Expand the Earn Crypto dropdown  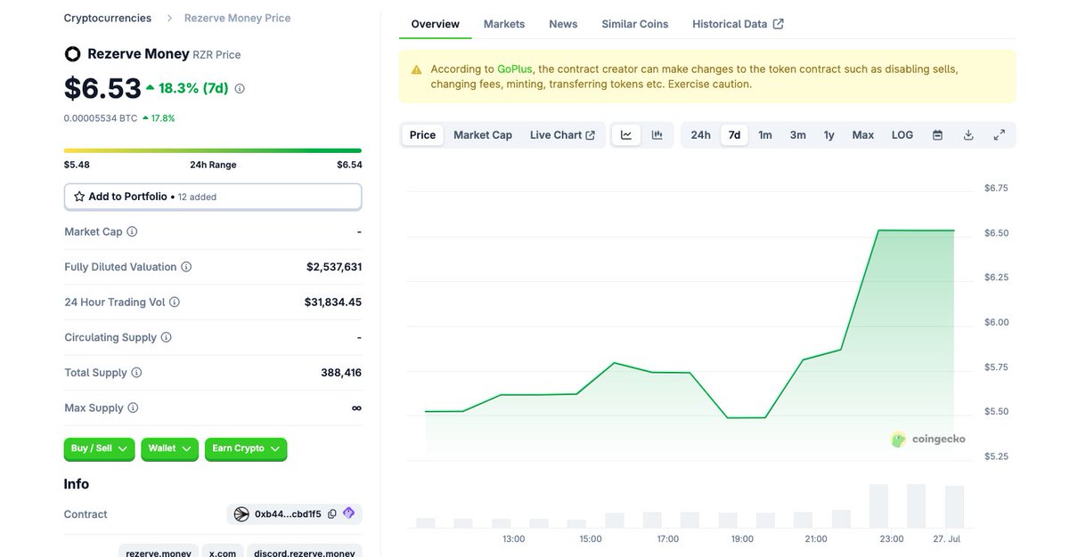[x=246, y=449]
